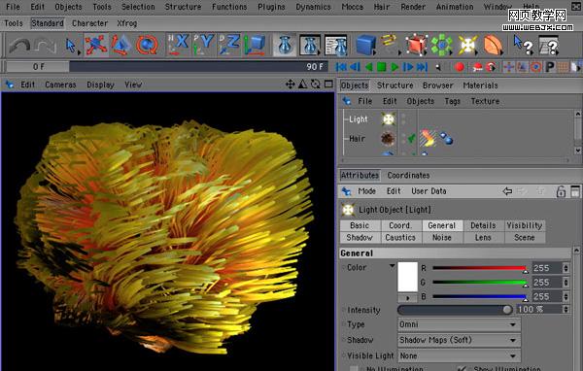The image size is (583, 371).
Task: Toggle X axis lock
Action: click(178, 45)
